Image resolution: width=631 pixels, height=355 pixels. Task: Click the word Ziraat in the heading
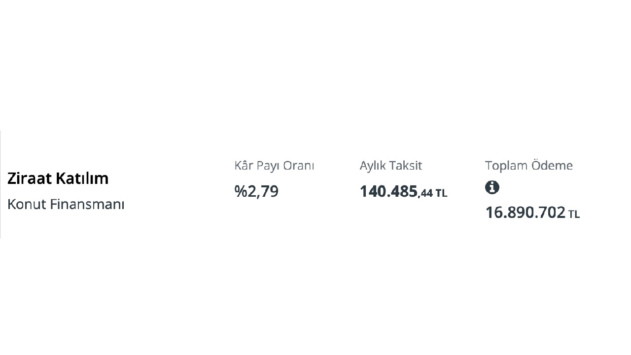click(x=30, y=178)
